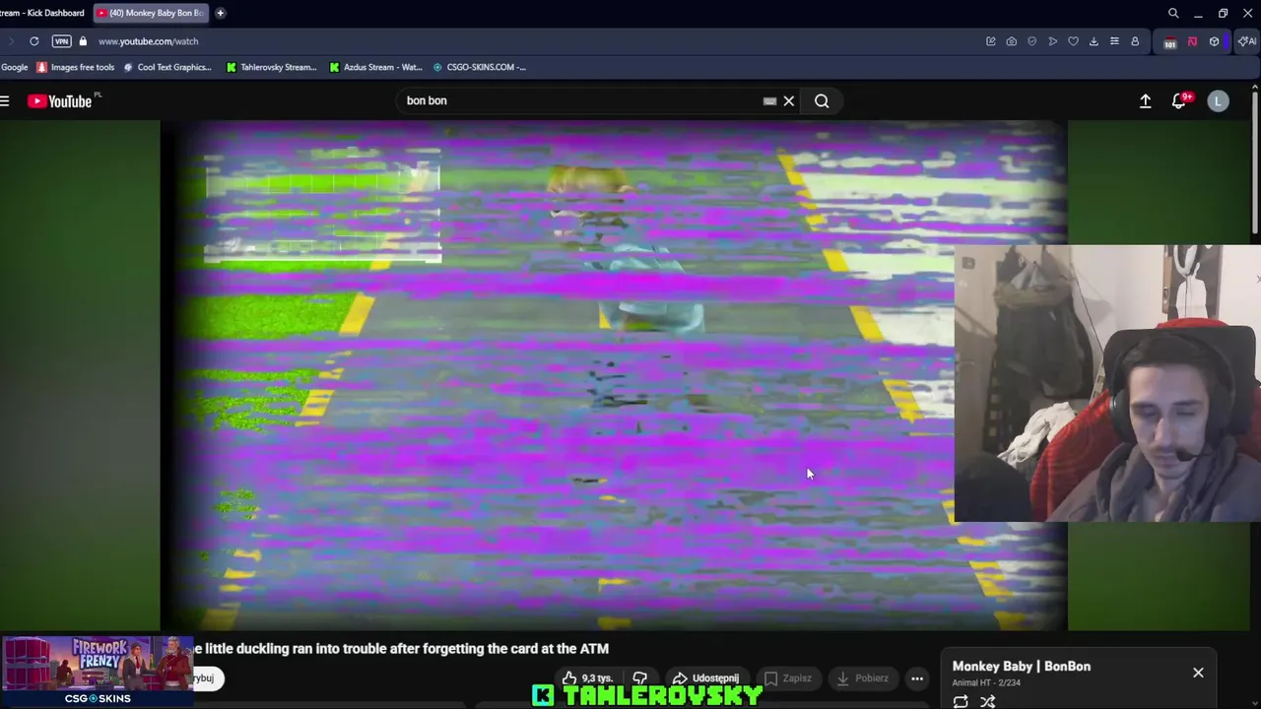1261x709 pixels.
Task: Open the shield ad-blocker icon
Action: 1031,41
